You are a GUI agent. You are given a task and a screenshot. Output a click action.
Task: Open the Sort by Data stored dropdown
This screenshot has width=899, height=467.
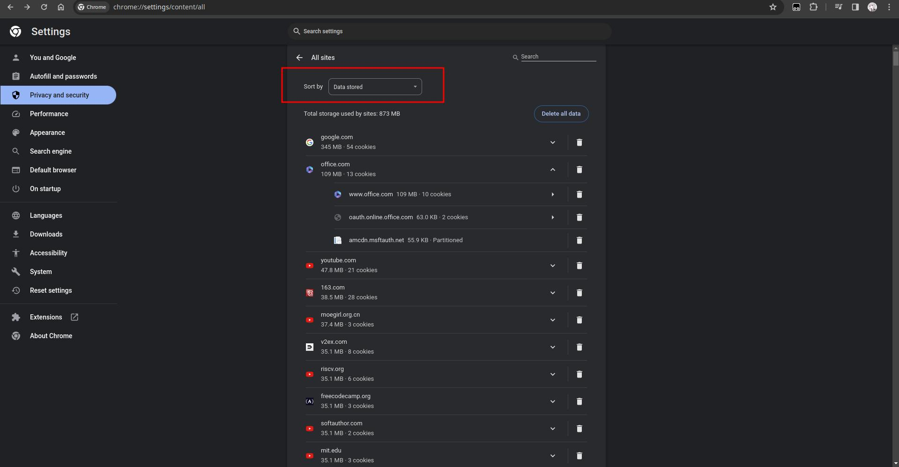[375, 87]
